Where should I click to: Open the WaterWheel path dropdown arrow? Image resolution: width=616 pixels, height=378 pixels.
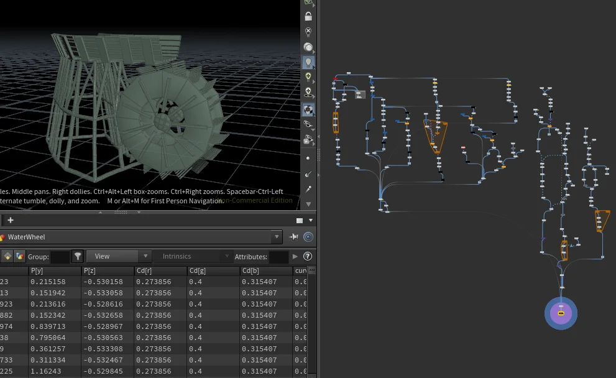pos(277,236)
